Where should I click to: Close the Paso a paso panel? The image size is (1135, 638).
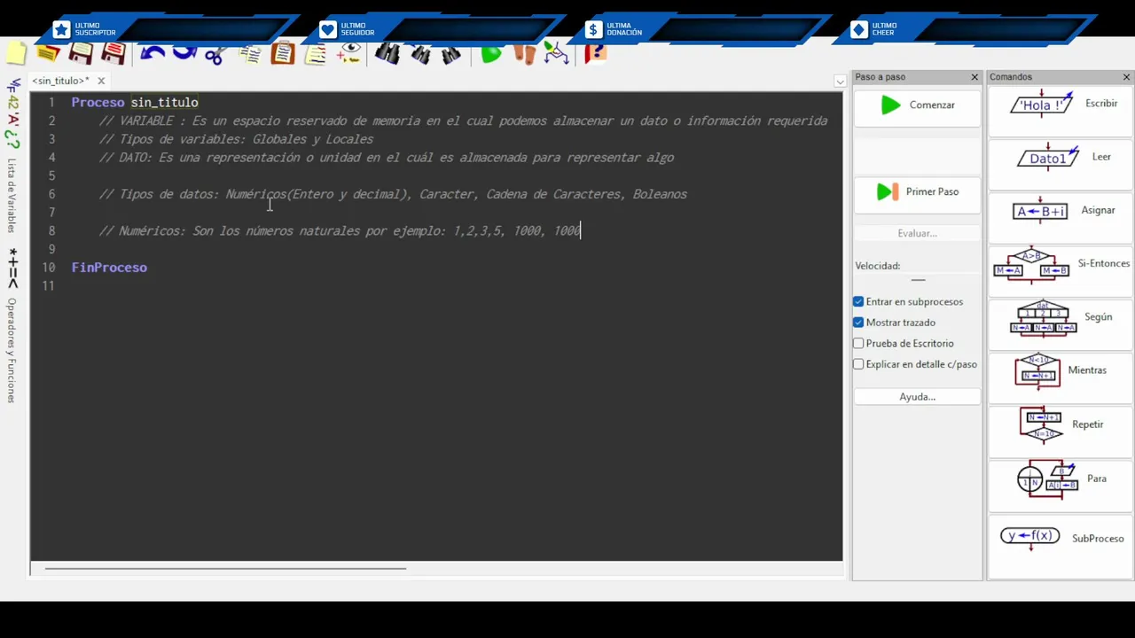tap(975, 77)
